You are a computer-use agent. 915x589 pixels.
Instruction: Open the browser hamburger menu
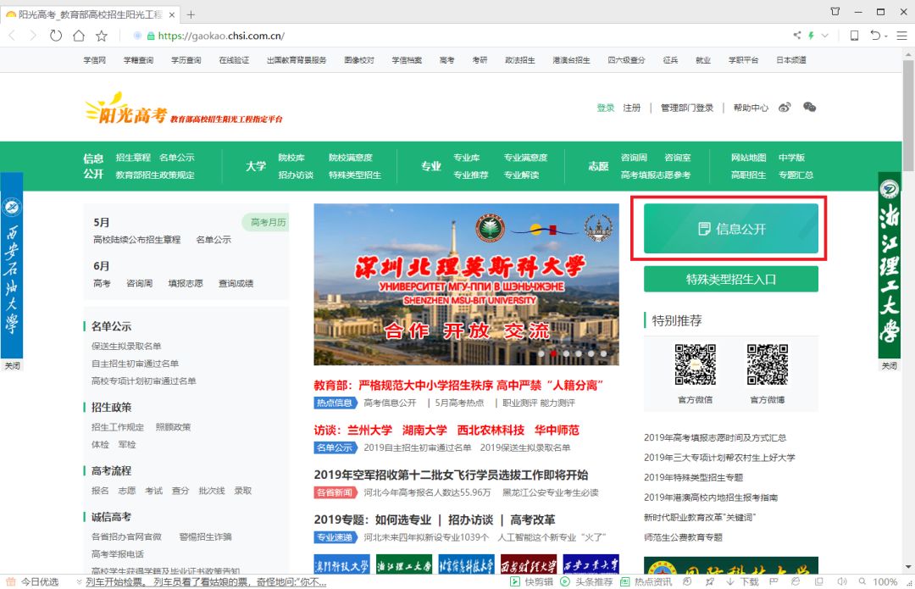point(902,36)
